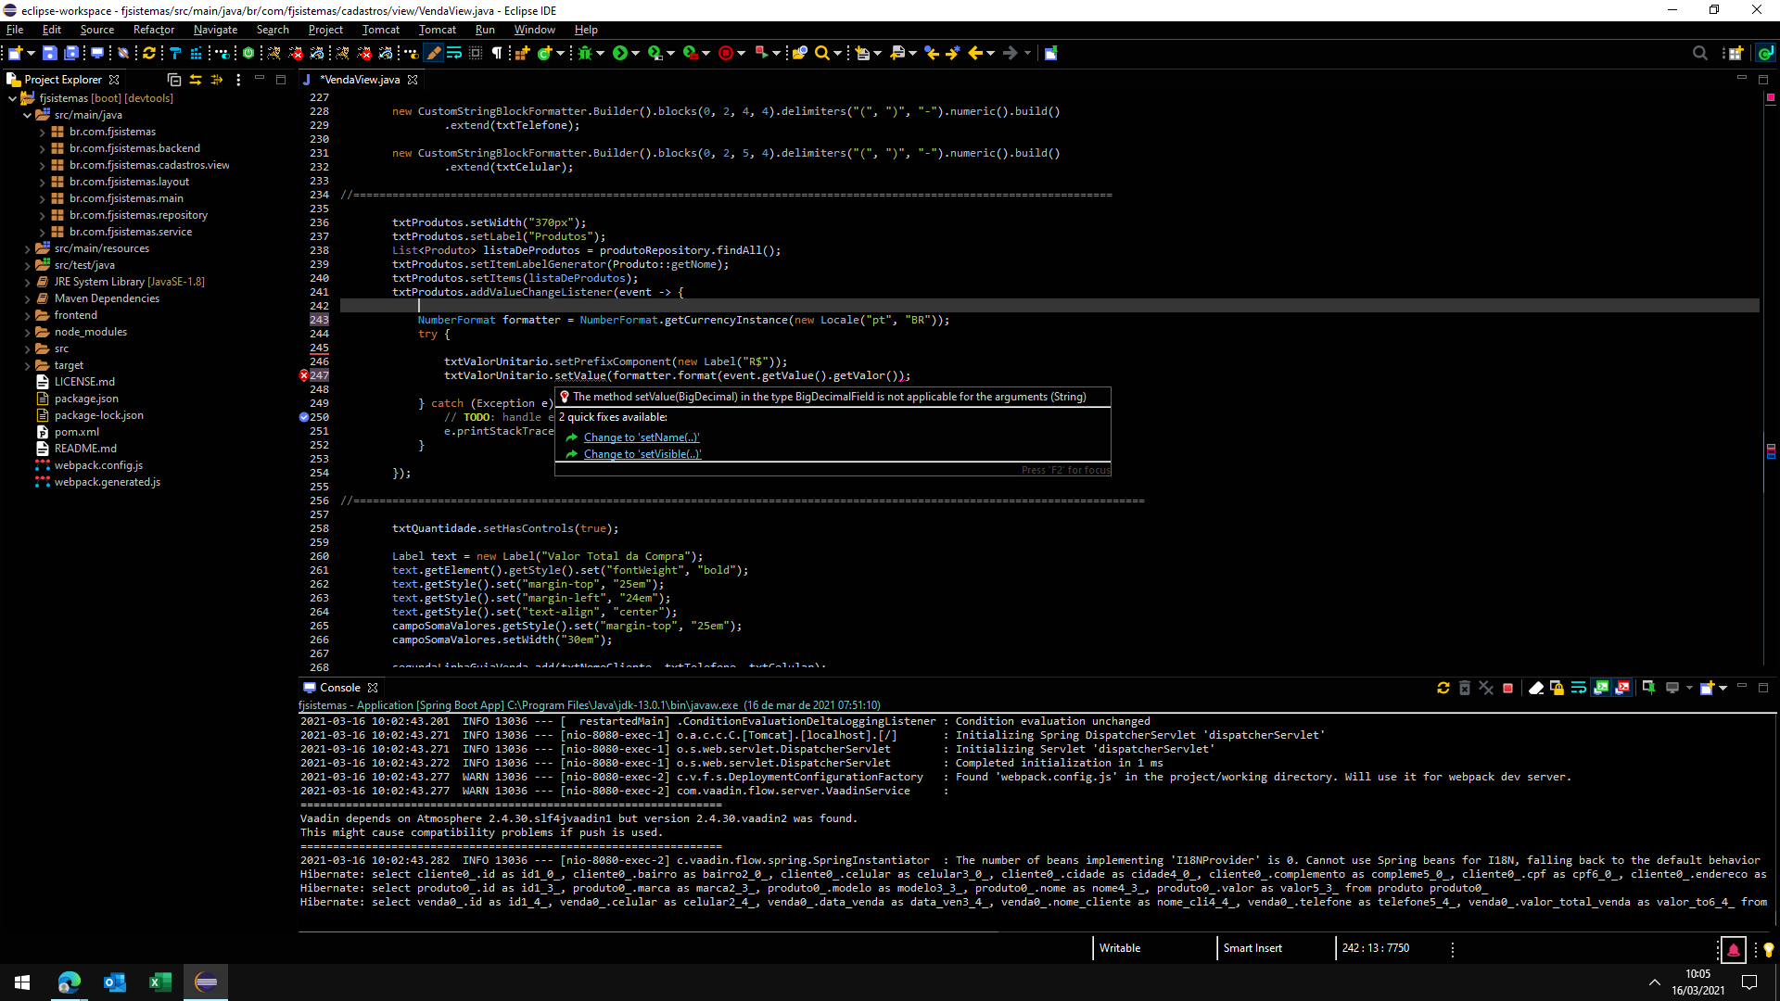Apply quick fix Change to 'setVisible(..)'
Viewport: 1780px width, 1001px height.
(642, 454)
